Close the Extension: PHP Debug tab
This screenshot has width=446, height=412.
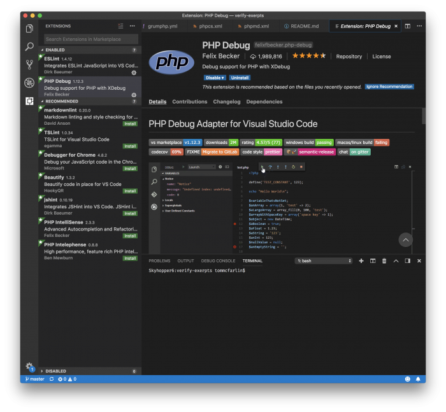[396, 26]
